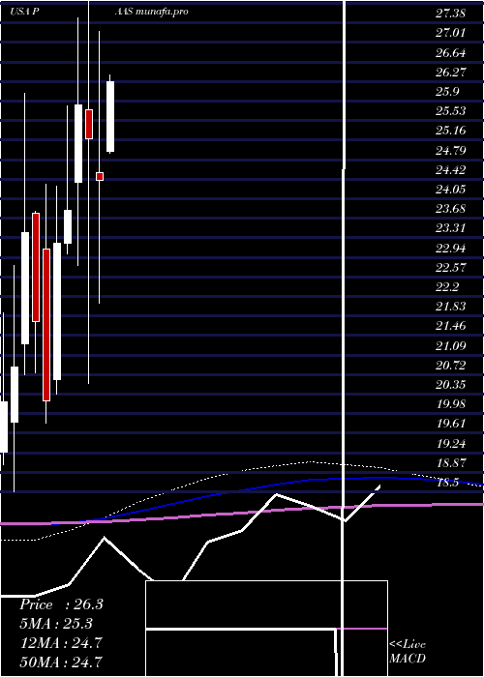Click the 26.27 price axis label

(450, 73)
